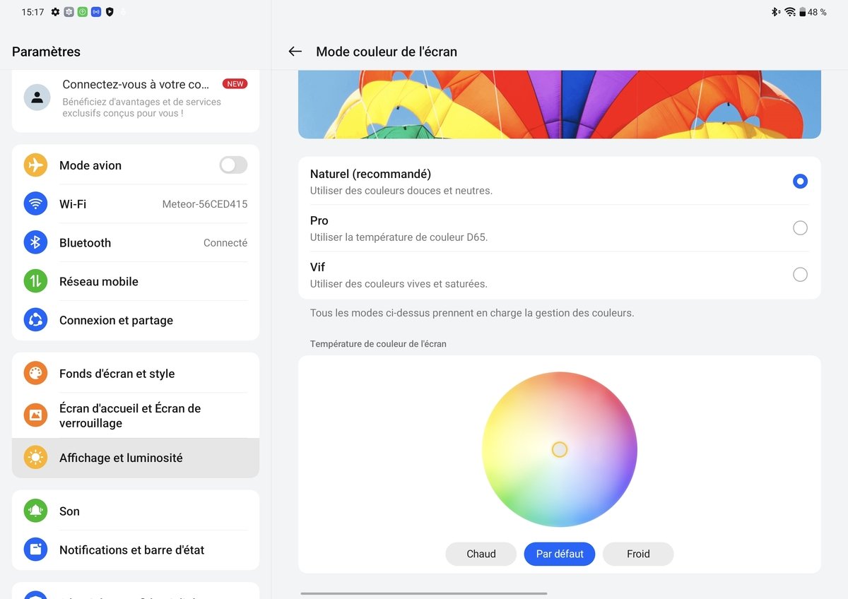Viewport: 848px width, 599px height.
Task: Tap the Par défaut temperature button
Action: pos(560,554)
